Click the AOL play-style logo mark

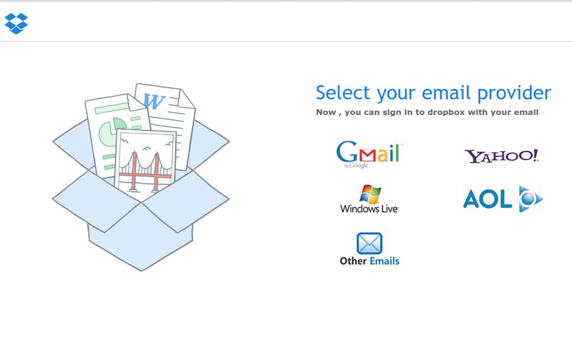click(531, 198)
